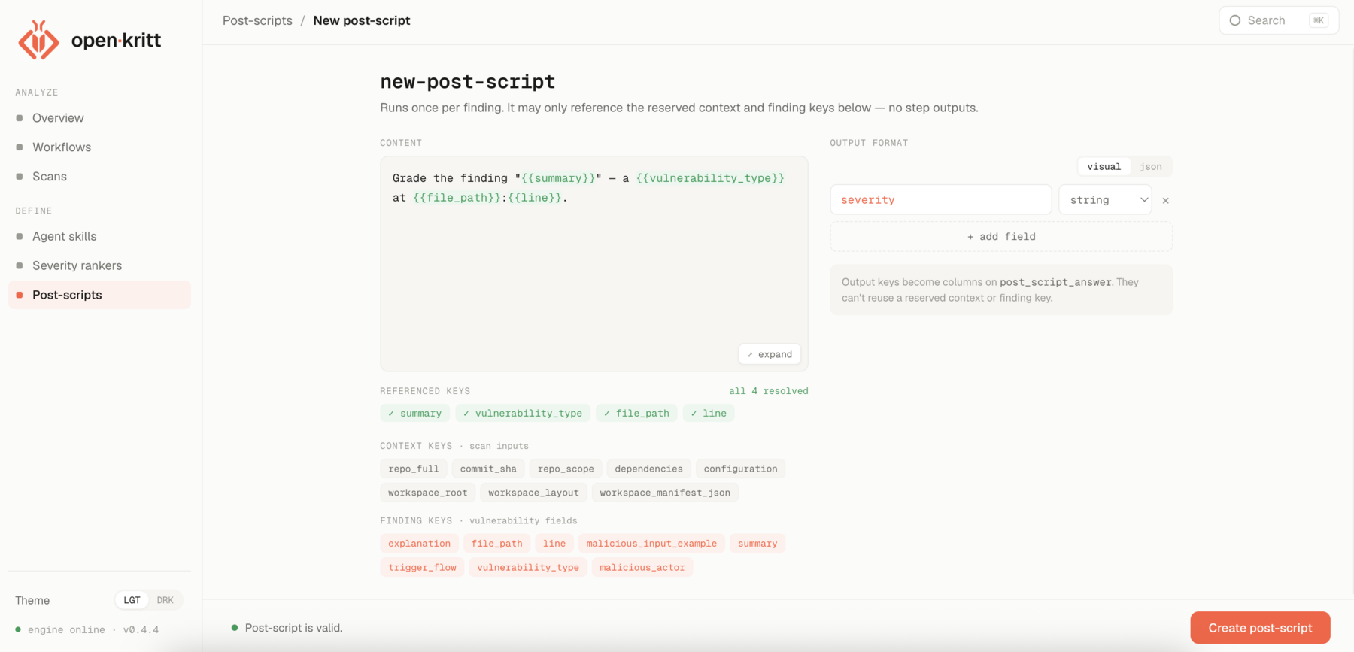Insert the finding key summary

tap(757, 544)
